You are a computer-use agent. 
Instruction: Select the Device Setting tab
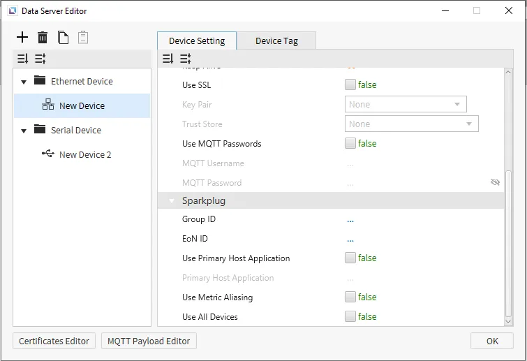[x=197, y=40]
